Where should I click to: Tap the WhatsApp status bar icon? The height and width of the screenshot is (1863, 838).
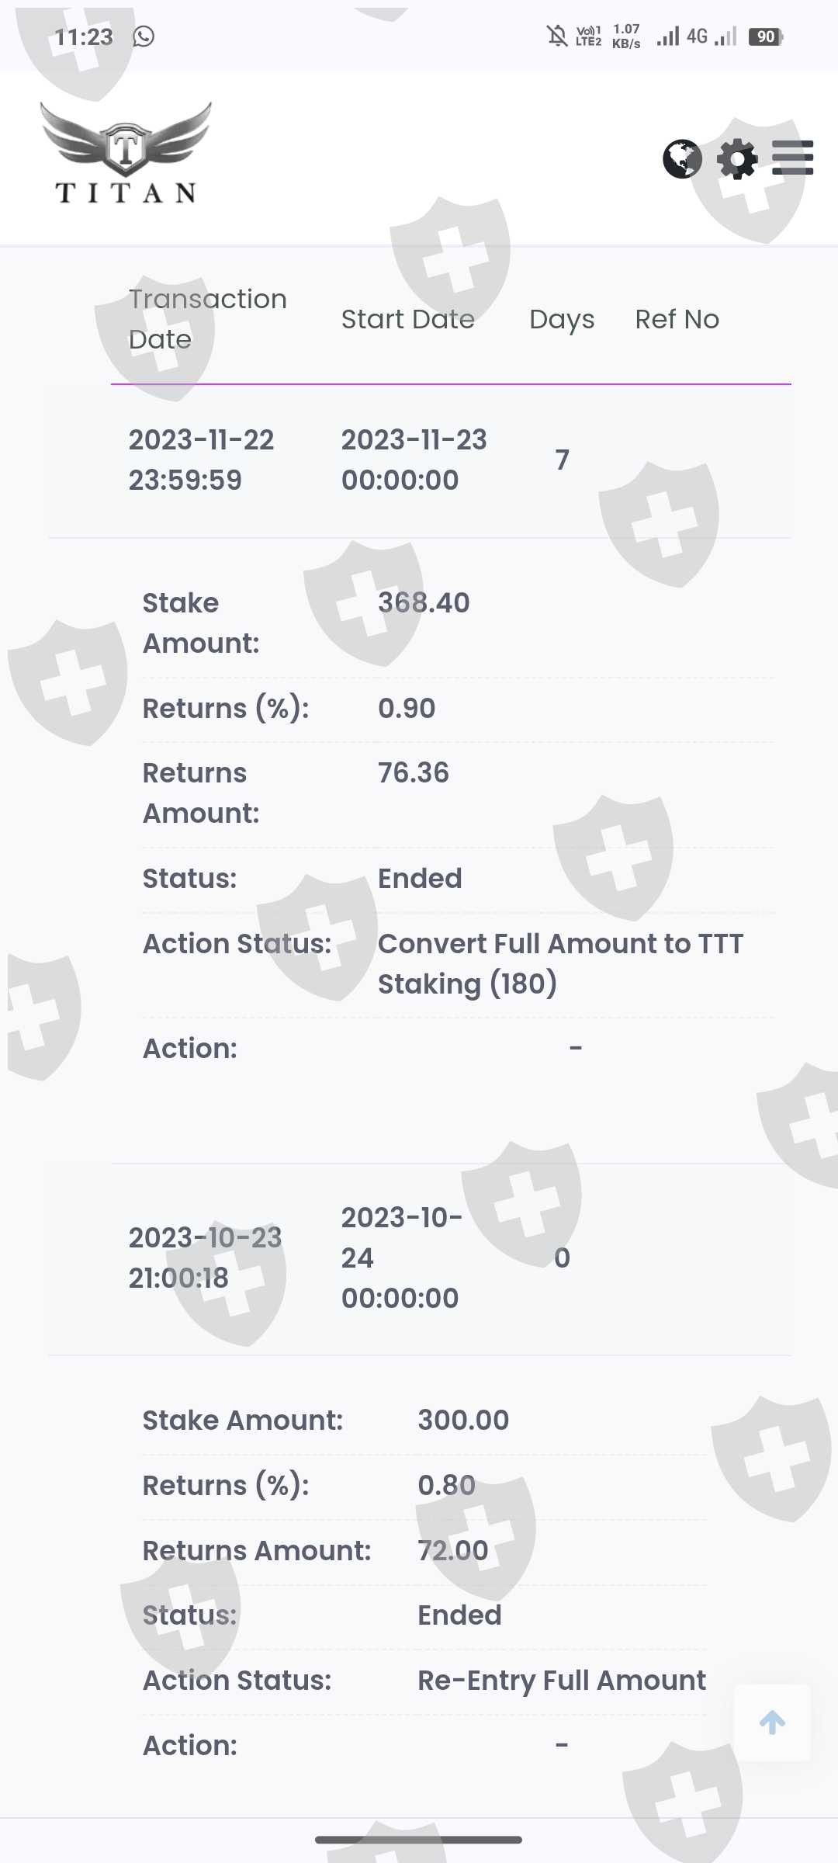pos(144,36)
